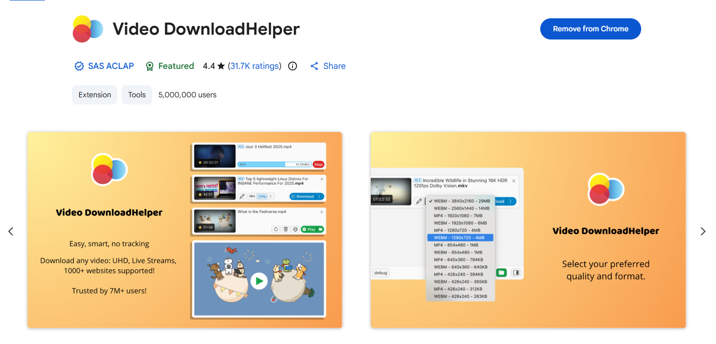The image size is (716, 344).
Task: Select the Tools category chip
Action: pos(137,95)
